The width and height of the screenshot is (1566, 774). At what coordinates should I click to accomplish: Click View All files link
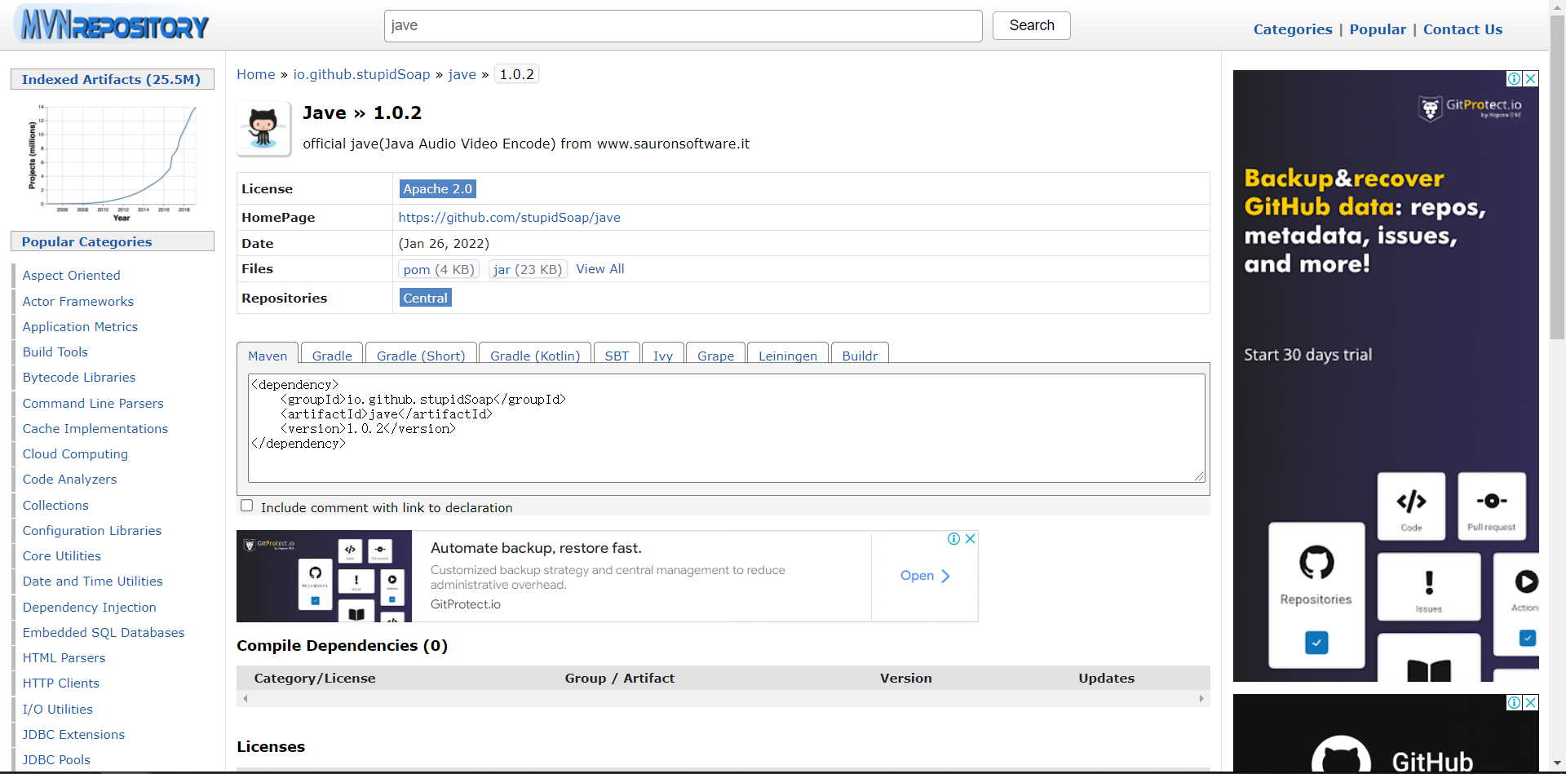pyautogui.click(x=600, y=269)
